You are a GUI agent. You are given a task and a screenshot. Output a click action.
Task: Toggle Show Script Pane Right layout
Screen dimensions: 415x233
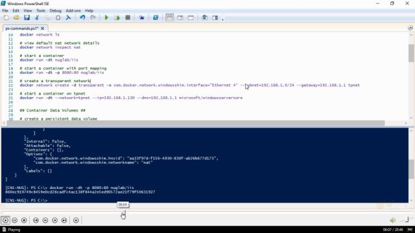click(x=180, y=17)
